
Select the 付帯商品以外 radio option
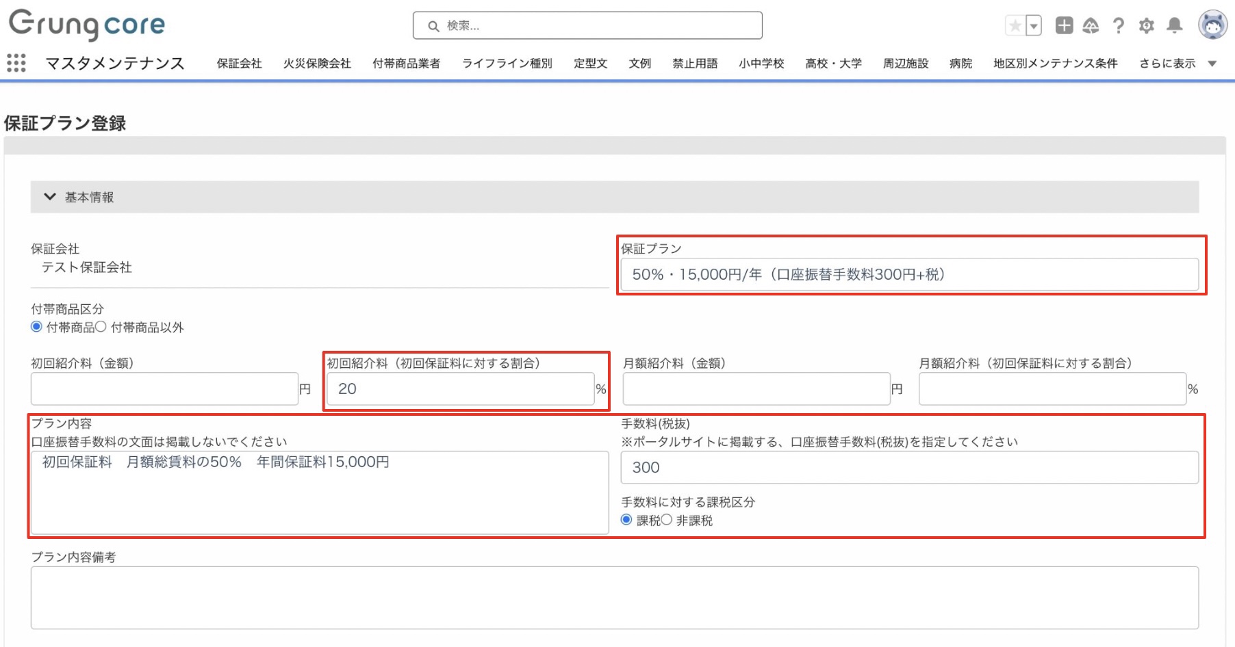tap(101, 327)
